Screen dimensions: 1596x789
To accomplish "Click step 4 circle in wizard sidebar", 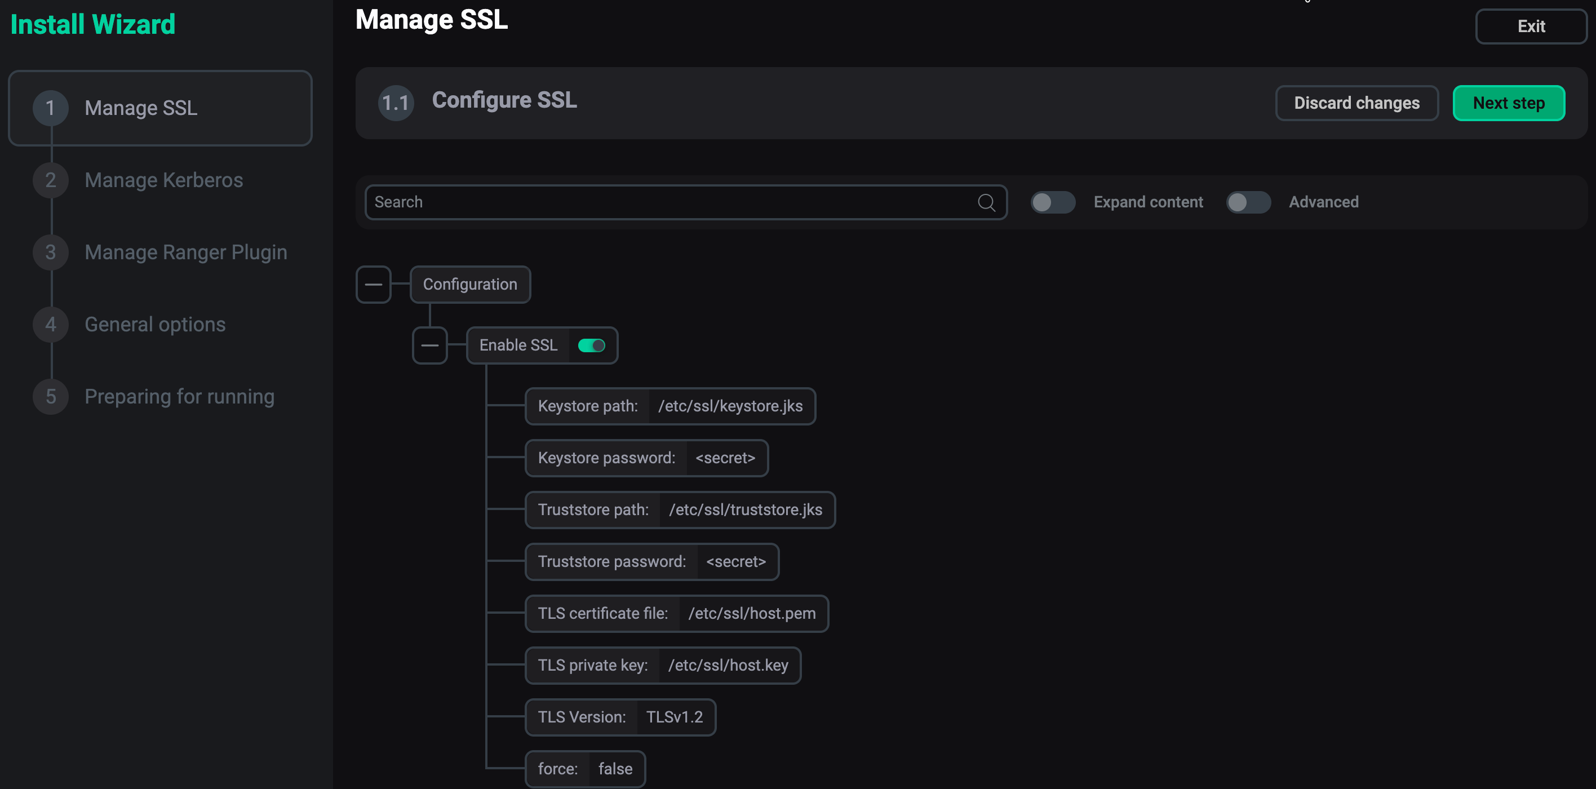I will 51,324.
